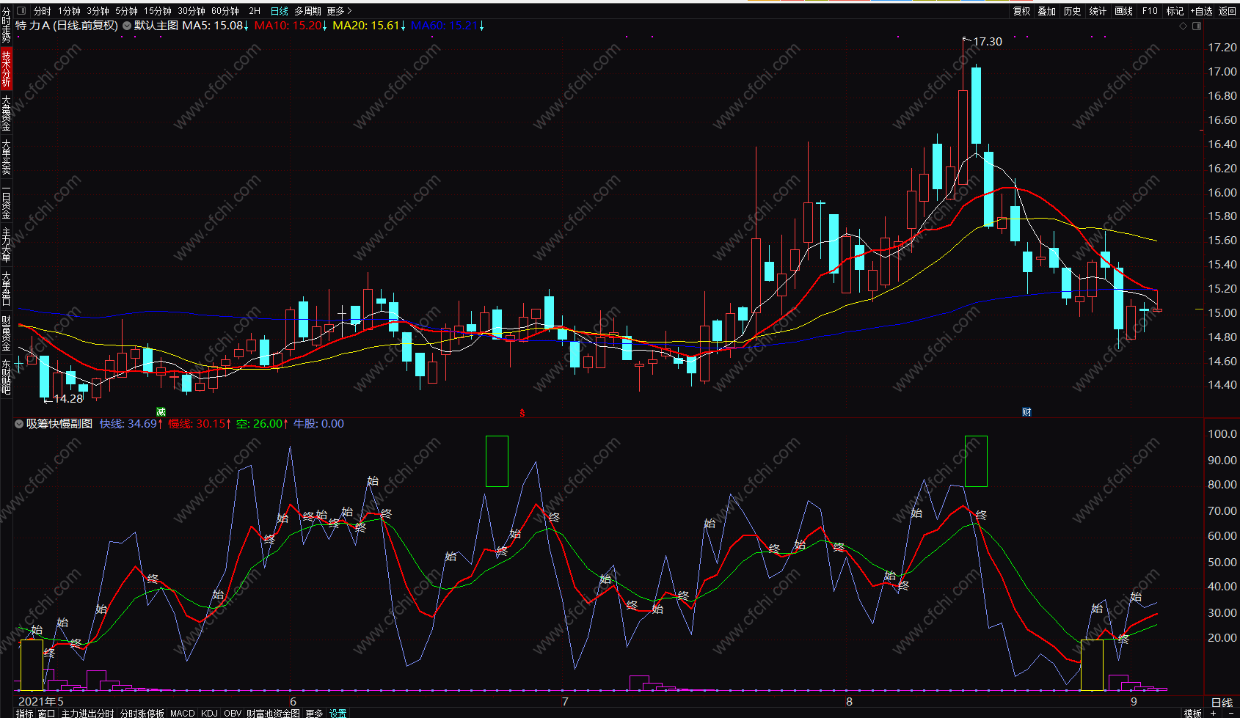Screen dimensions: 1240x718
Task: Open the sub-chart indicator dropdown arrow
Action: pos(19,424)
